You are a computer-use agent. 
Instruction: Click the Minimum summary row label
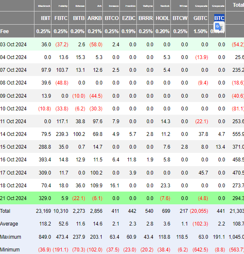pyautogui.click(x=10, y=250)
